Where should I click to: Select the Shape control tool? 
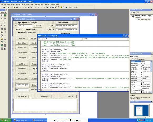coord(2,42)
